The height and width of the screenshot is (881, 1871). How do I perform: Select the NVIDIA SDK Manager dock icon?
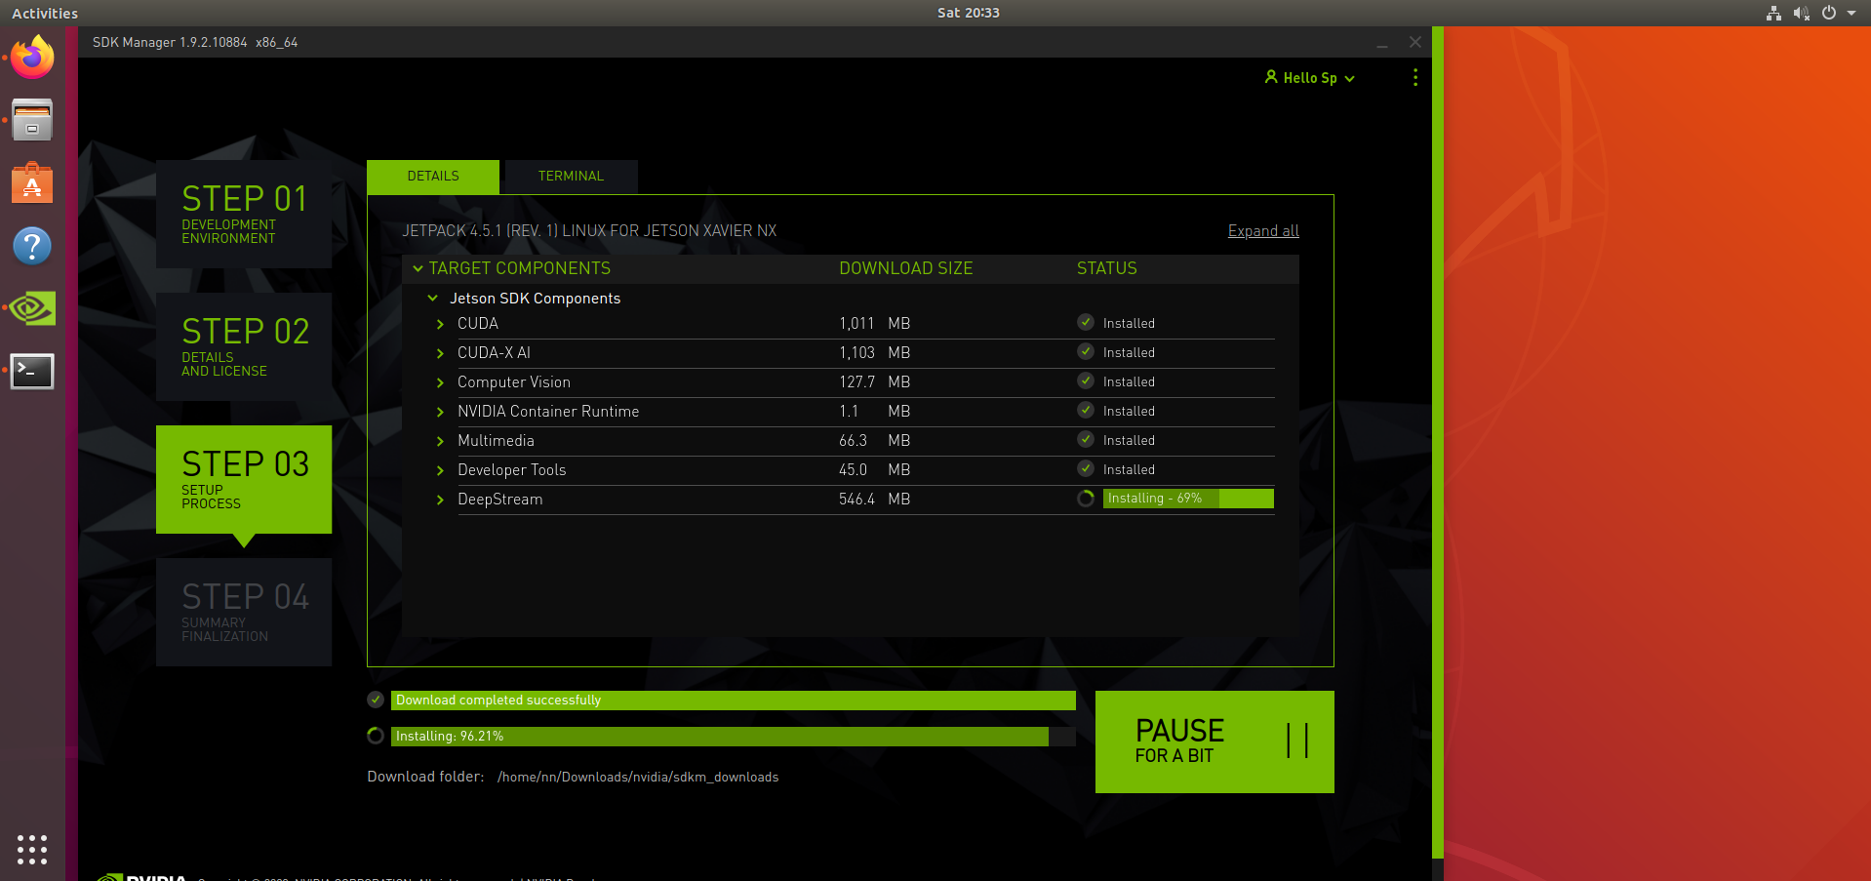(32, 308)
